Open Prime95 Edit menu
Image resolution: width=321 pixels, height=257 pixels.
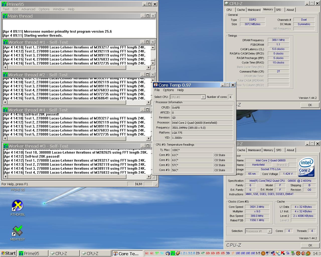point(15,9)
